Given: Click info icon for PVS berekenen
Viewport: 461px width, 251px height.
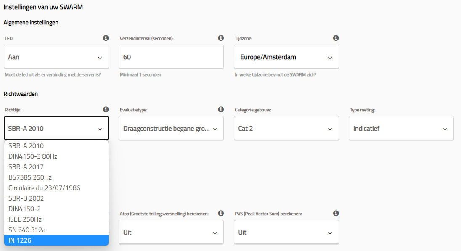Looking at the screenshot, I should click(x=336, y=213).
